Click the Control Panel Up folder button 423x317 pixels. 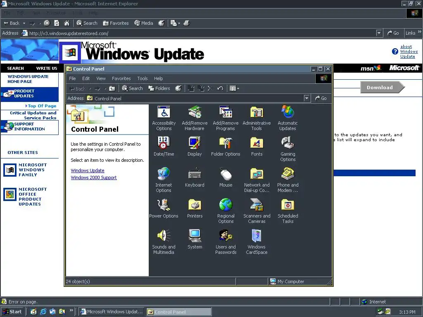112,88
